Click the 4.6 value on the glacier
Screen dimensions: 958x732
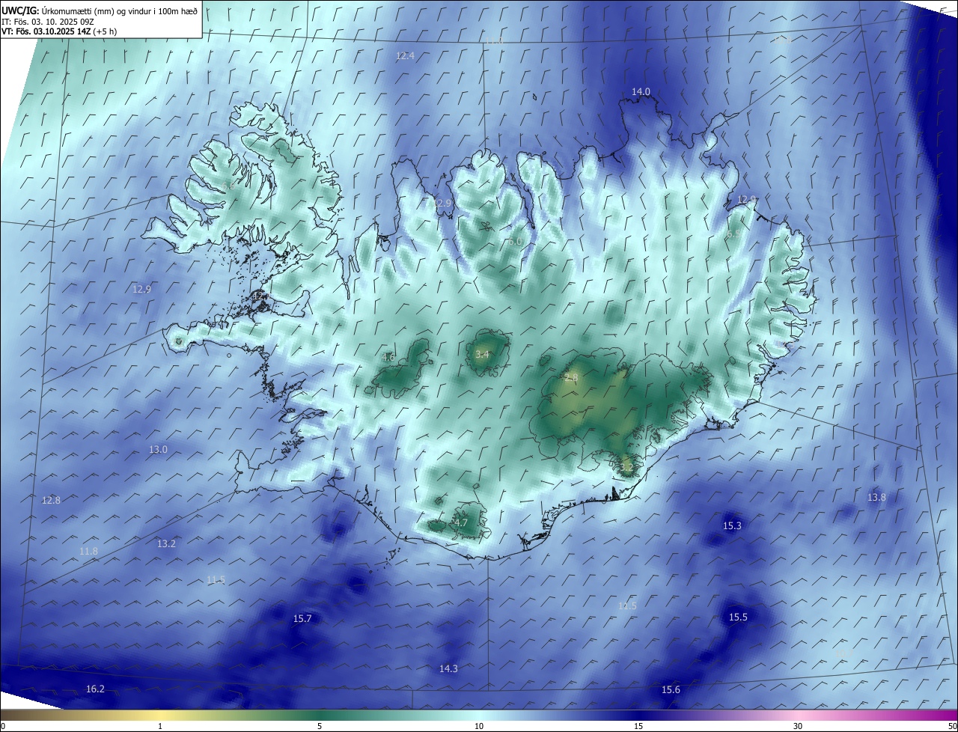(388, 358)
